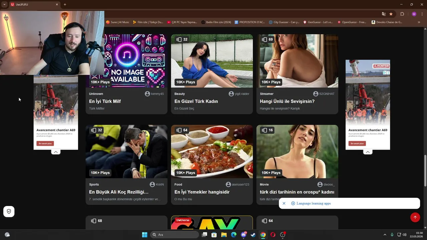Open the Suno AI Music bookmark
427x240 pixels.
[x=117, y=22]
